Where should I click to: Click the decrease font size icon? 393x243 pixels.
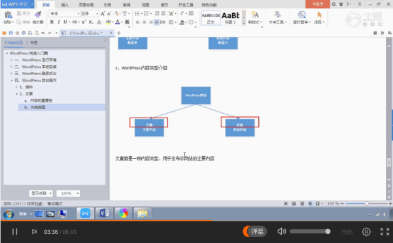pos(109,14)
